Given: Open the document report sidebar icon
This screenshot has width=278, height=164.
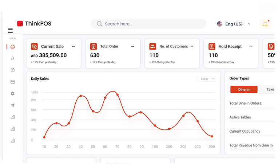Looking at the screenshot, I should point(13,70).
